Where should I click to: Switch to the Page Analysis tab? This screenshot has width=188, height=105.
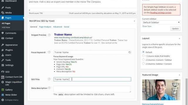tap(45, 27)
